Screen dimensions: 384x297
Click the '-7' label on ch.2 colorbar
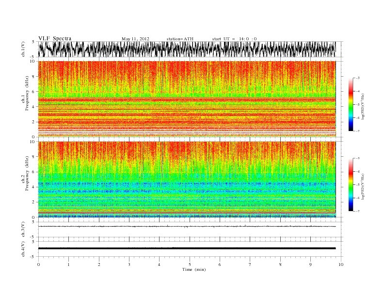[x=358, y=211]
